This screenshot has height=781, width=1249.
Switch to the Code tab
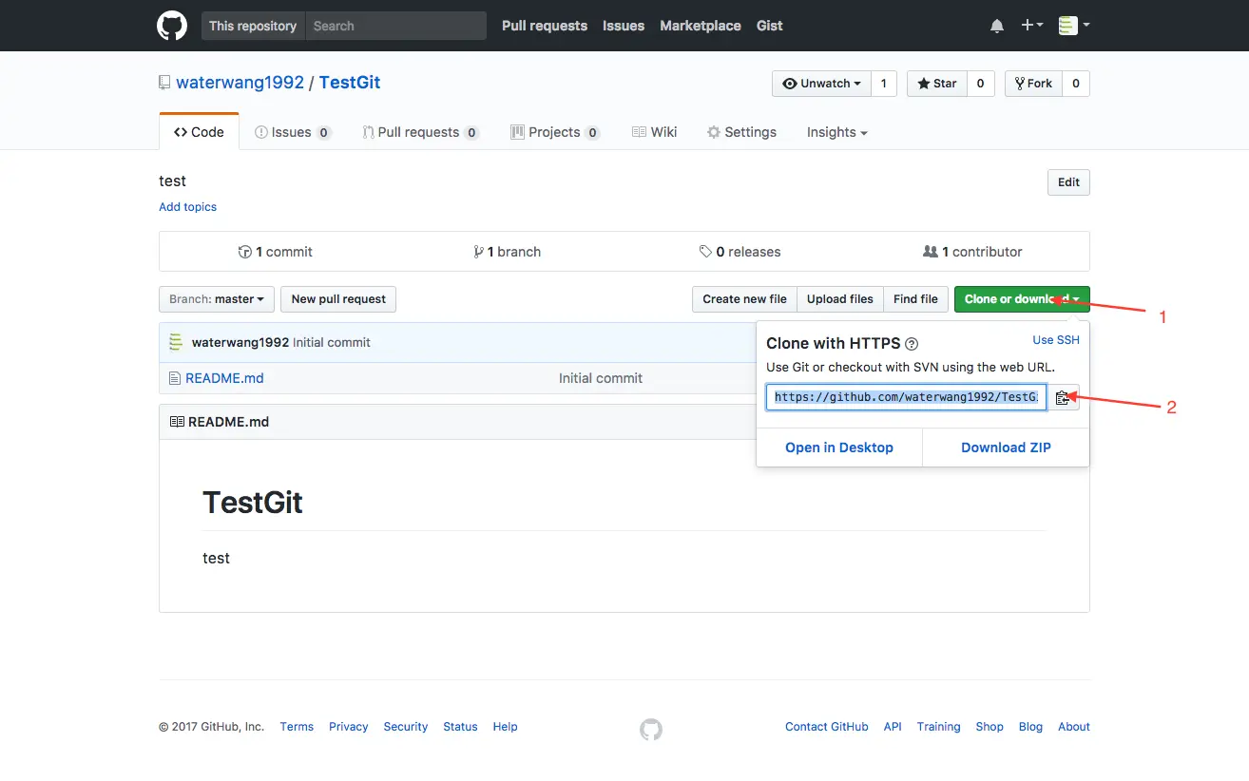pos(199,132)
